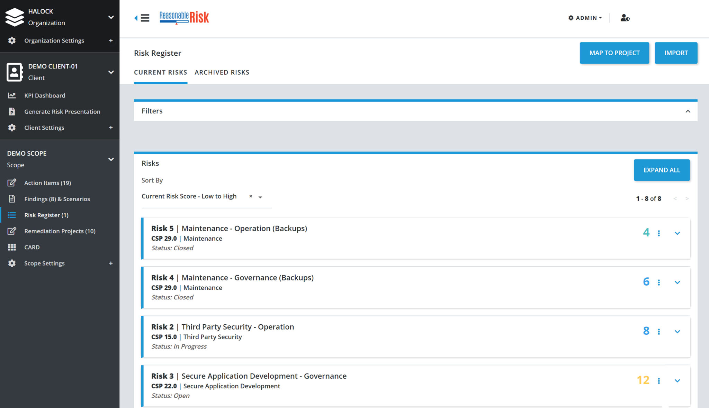Collapse the Filters panel
This screenshot has height=408, width=709.
click(x=688, y=111)
